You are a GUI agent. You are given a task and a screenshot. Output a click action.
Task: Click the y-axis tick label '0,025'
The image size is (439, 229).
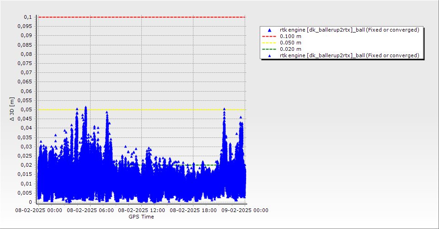coord(25,156)
